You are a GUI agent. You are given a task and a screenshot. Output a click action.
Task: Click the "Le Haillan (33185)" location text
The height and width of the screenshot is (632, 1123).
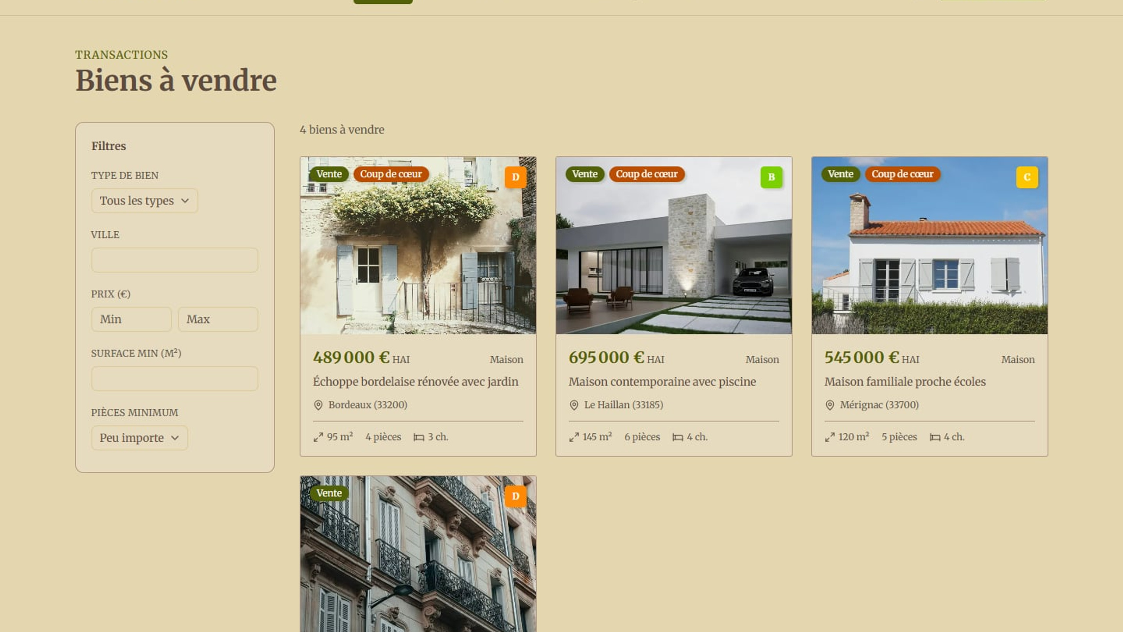pos(623,405)
